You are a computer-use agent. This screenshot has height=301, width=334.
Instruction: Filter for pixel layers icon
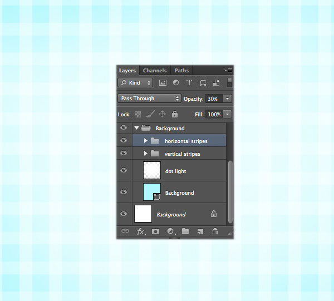click(x=163, y=82)
